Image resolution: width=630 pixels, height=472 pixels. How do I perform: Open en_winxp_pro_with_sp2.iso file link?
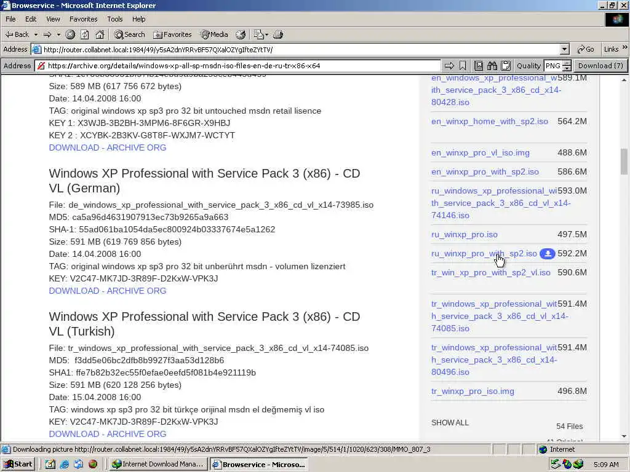[x=485, y=172]
